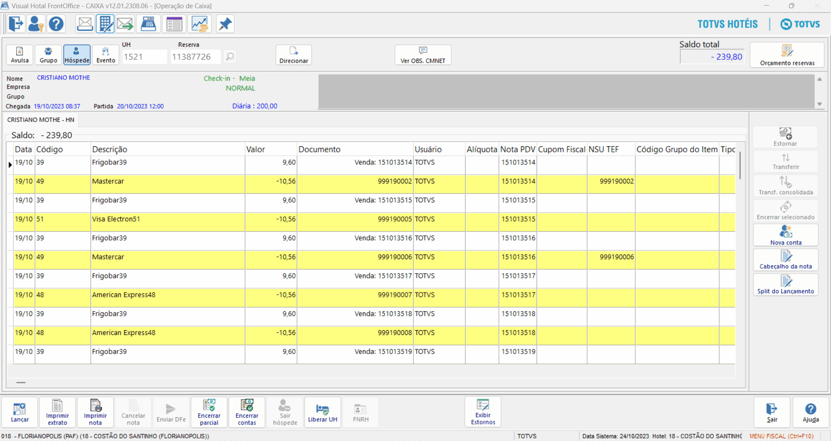The width and height of the screenshot is (831, 441).
Task: Choose the Avulsa account type
Action: (19, 55)
